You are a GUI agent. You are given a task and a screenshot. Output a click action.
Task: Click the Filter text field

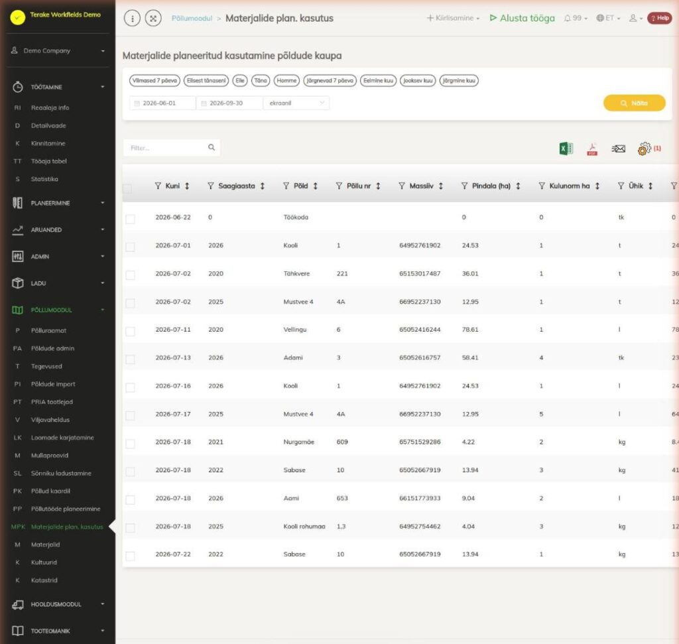[x=172, y=148]
